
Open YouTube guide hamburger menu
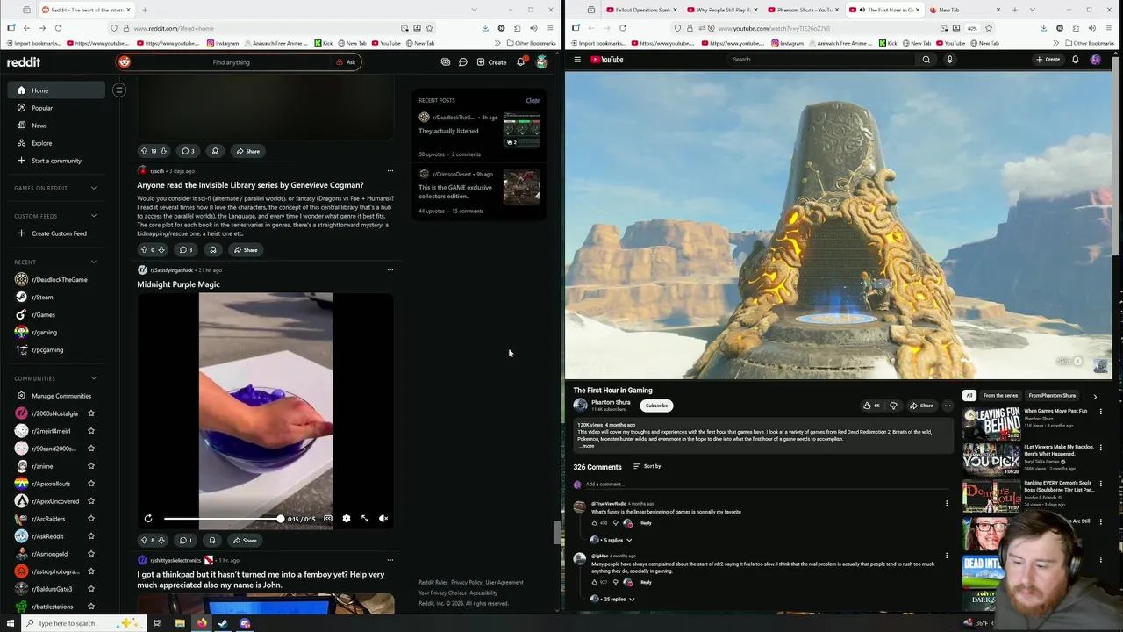[577, 60]
